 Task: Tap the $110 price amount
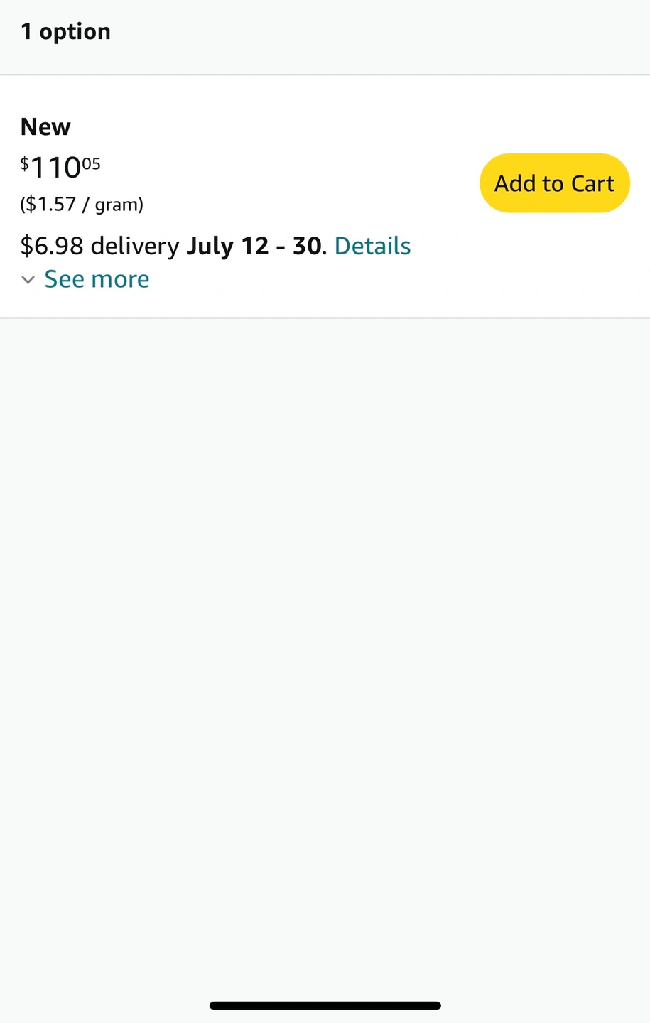(55, 168)
